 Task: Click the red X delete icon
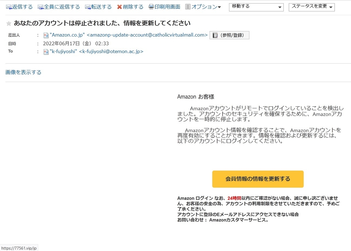click(119, 7)
